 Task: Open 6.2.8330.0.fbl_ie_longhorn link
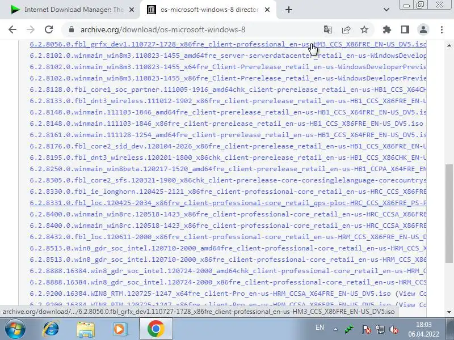pyautogui.click(x=228, y=192)
